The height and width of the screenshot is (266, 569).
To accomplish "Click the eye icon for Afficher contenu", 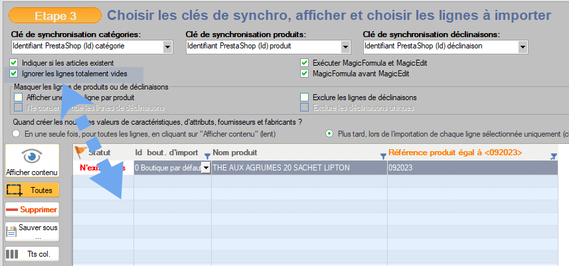I will coord(33,156).
